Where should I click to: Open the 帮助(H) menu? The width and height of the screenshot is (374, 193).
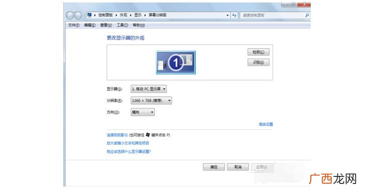pos(139,25)
